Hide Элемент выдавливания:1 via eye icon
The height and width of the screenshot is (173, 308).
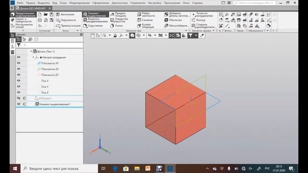click(19, 104)
